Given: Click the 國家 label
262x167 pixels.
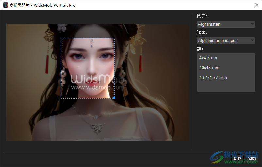Looking at the screenshot, I should point(202,16).
